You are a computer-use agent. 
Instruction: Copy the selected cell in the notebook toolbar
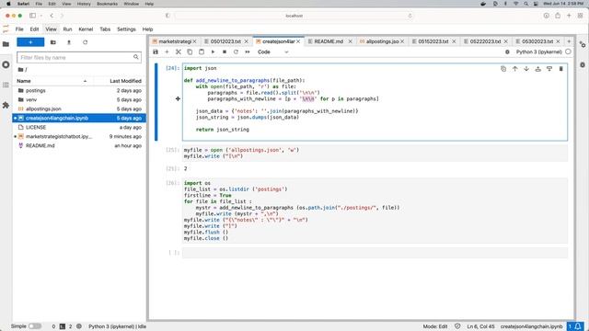pyautogui.click(x=190, y=51)
